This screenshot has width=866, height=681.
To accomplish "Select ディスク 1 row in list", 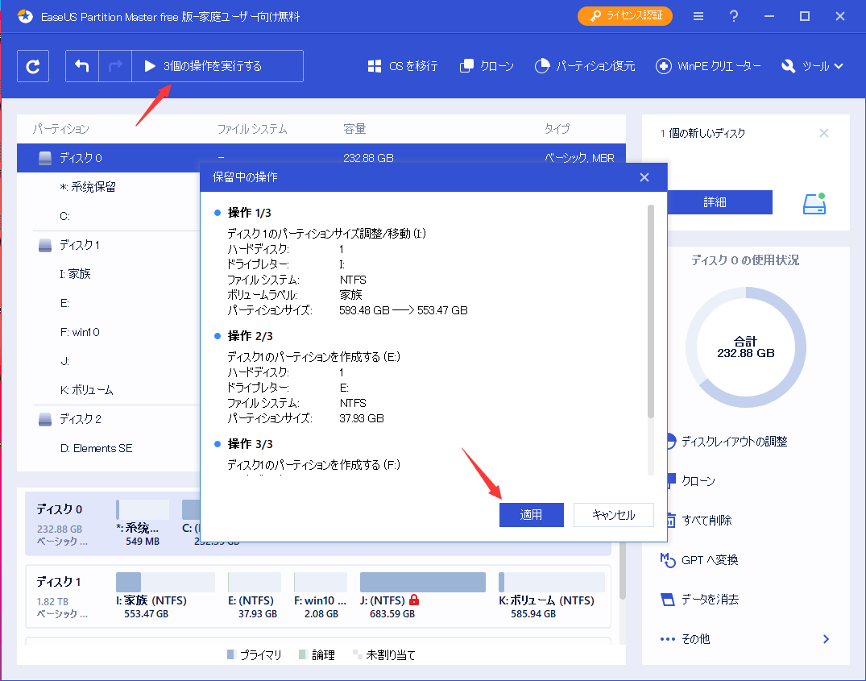I will (108, 245).
